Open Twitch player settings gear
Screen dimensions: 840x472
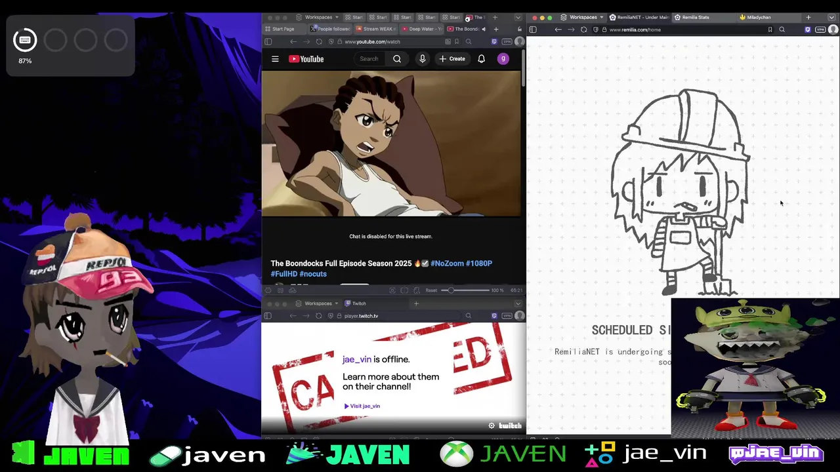pyautogui.click(x=492, y=425)
